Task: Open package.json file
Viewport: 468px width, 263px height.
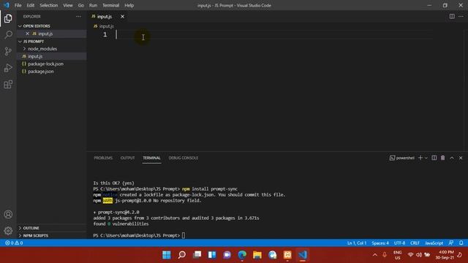Action: [41, 72]
